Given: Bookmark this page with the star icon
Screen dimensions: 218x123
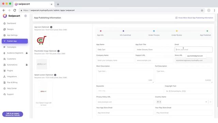Looking at the screenshot, I should 202,10.
